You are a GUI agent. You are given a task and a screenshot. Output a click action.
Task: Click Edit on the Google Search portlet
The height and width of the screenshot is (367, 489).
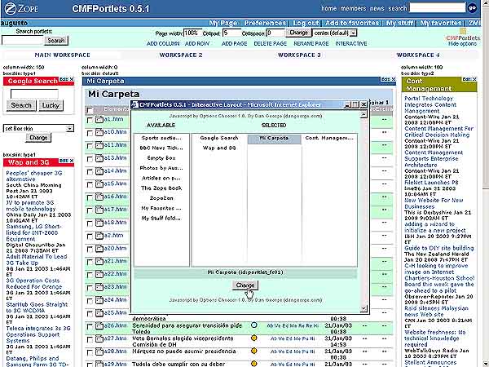pyautogui.click(x=64, y=79)
